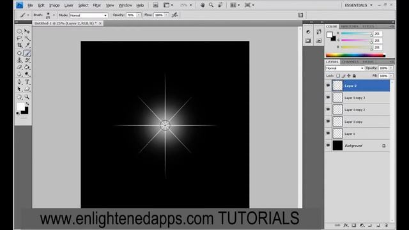This screenshot has width=409, height=230.
Task: Create new adjustment layer button
Action: click(362, 226)
